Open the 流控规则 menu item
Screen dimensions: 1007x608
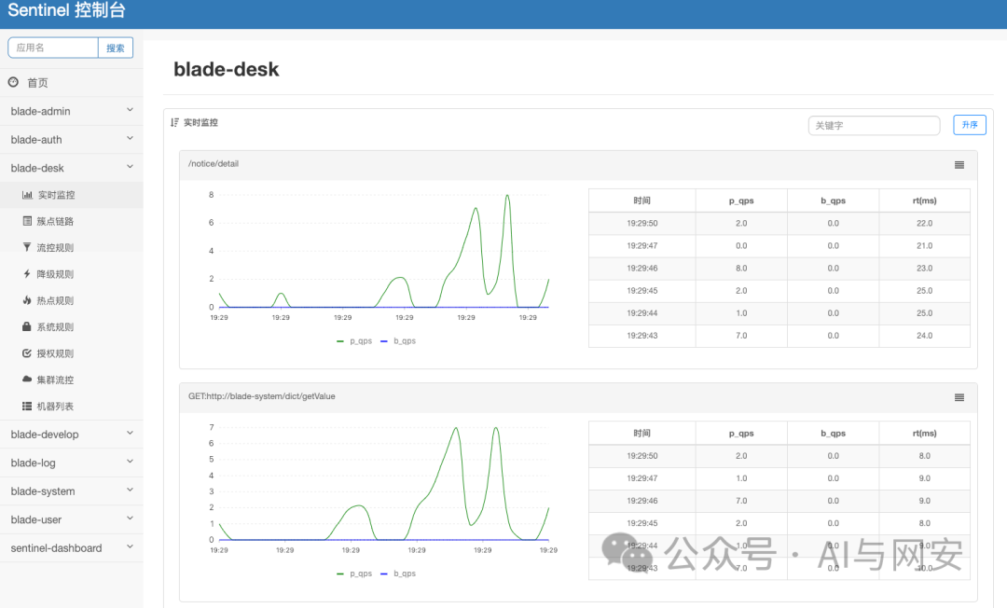pos(71,247)
